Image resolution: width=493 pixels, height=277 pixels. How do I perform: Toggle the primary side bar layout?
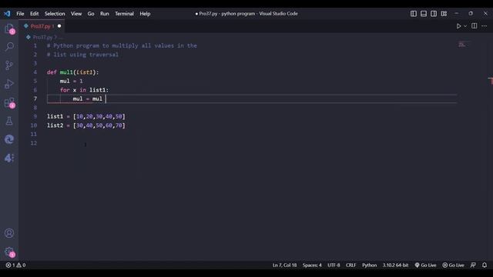414,14
